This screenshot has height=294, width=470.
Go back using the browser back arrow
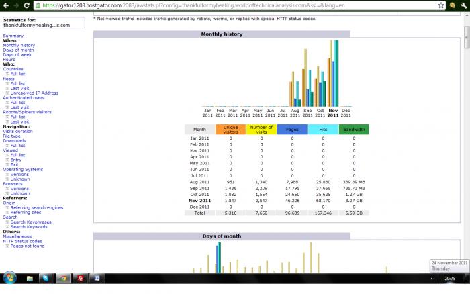coord(5,5)
